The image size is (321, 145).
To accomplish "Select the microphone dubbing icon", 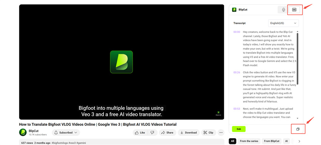I will tap(283, 9).
